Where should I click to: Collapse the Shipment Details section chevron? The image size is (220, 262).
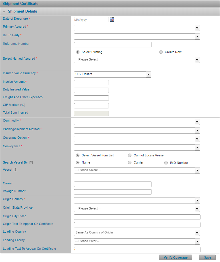point(4,11)
